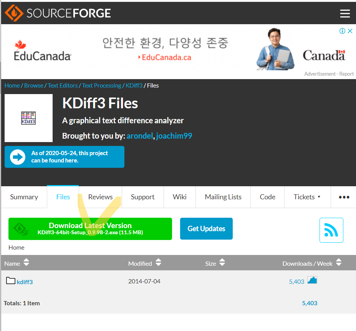Screen dimensions: 356x331
Task: Click the arrow icon in the project-moved banner
Action: point(18,157)
